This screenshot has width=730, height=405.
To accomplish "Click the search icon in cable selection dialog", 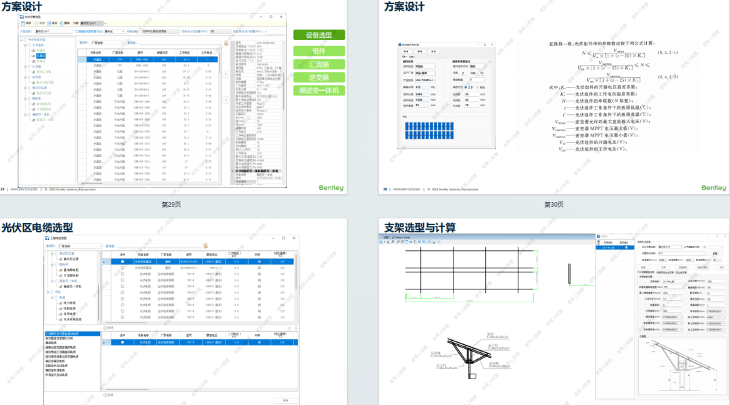I will tap(205, 246).
